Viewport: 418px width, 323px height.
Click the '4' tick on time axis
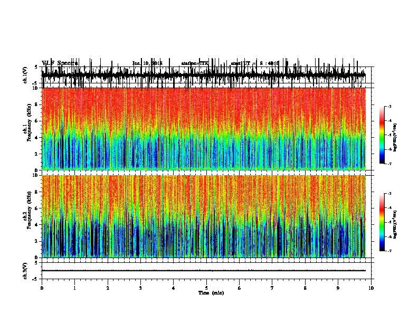(174, 288)
